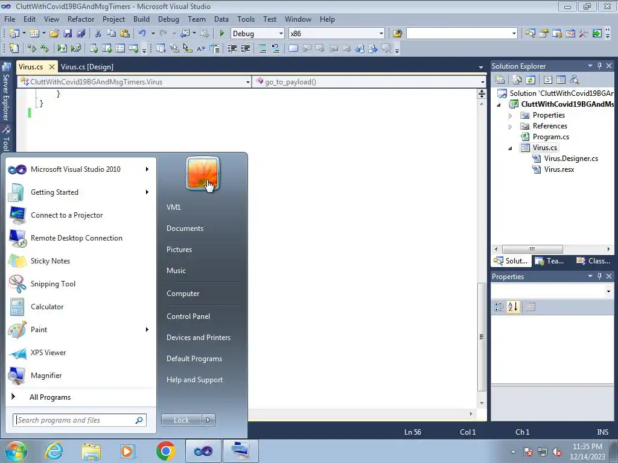
Task: Click the Save All icon
Action: pyautogui.click(x=81, y=34)
